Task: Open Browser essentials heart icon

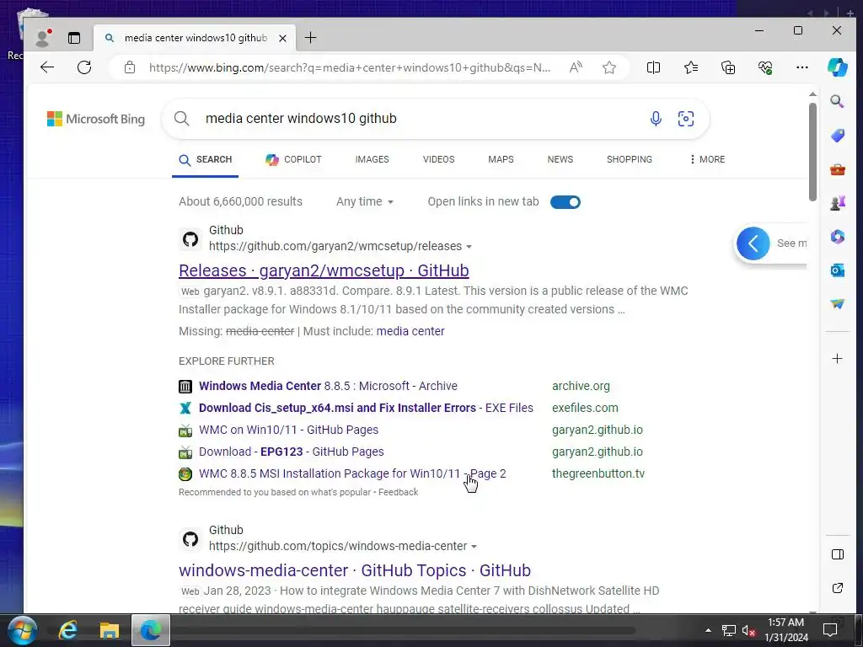Action: coord(765,67)
